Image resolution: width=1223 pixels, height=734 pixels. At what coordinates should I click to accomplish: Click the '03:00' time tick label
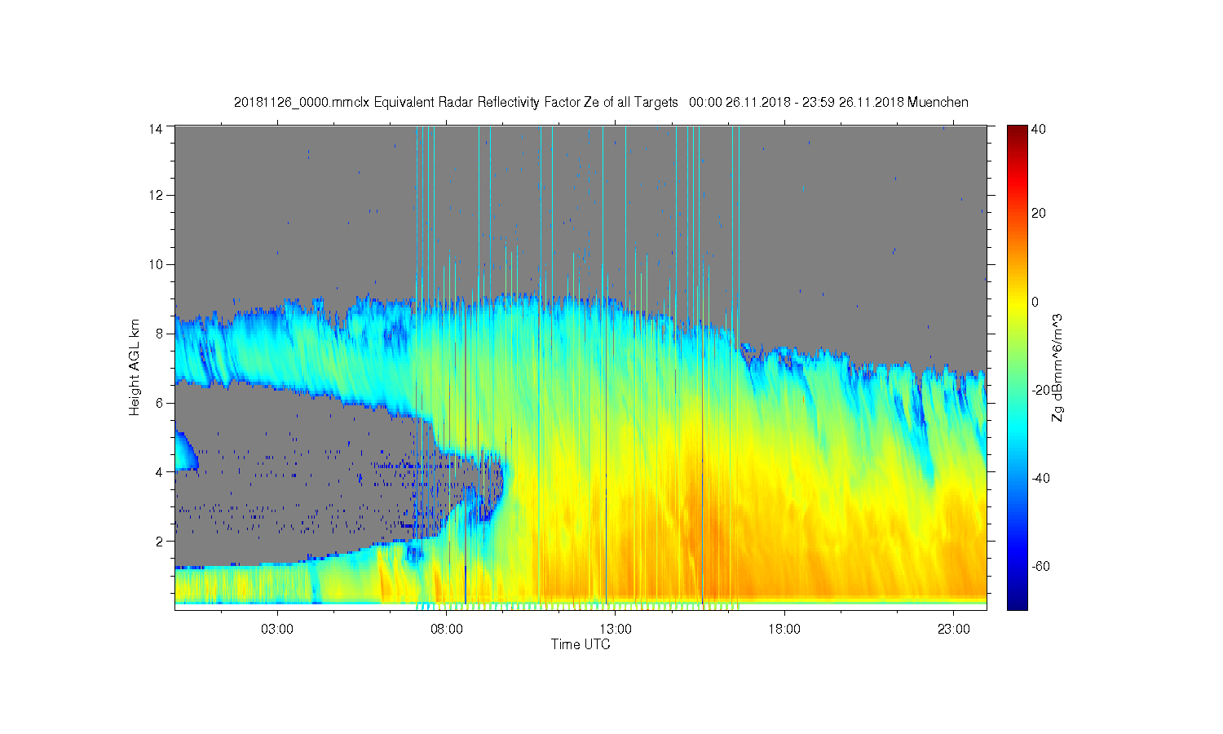pos(277,630)
